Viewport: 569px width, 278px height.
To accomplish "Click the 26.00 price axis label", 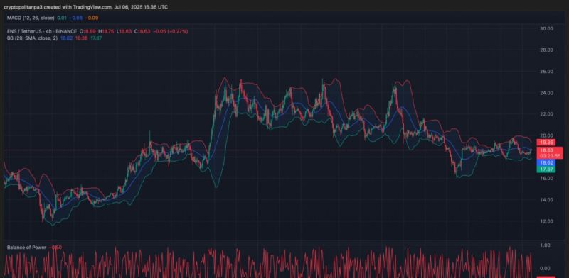I will (546, 72).
